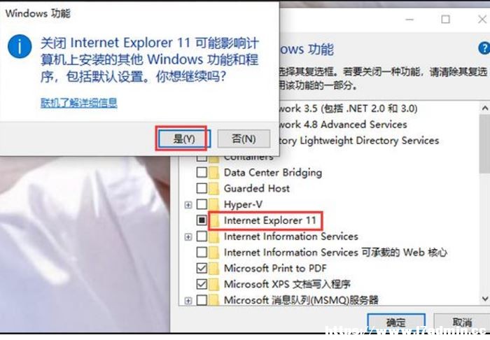
Task: Click the feature list scrollbar down arrow
Action: point(484,299)
